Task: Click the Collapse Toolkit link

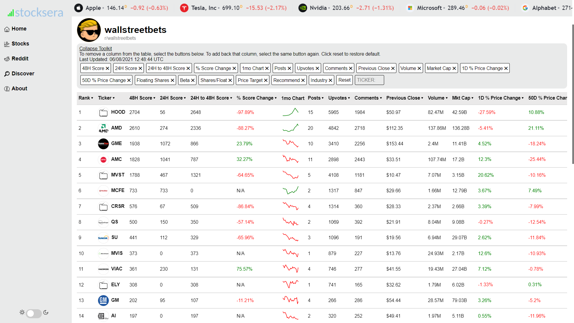Action: [95, 48]
